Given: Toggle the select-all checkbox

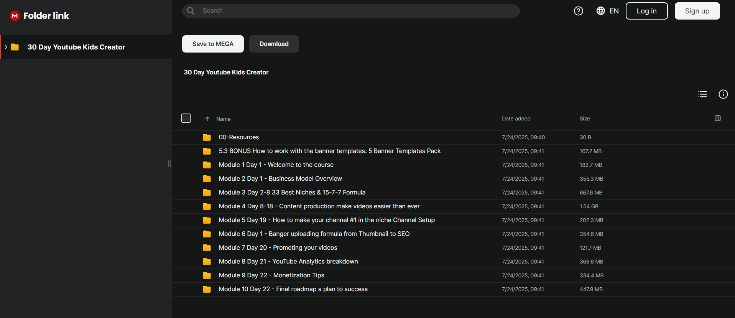Looking at the screenshot, I should 186,118.
